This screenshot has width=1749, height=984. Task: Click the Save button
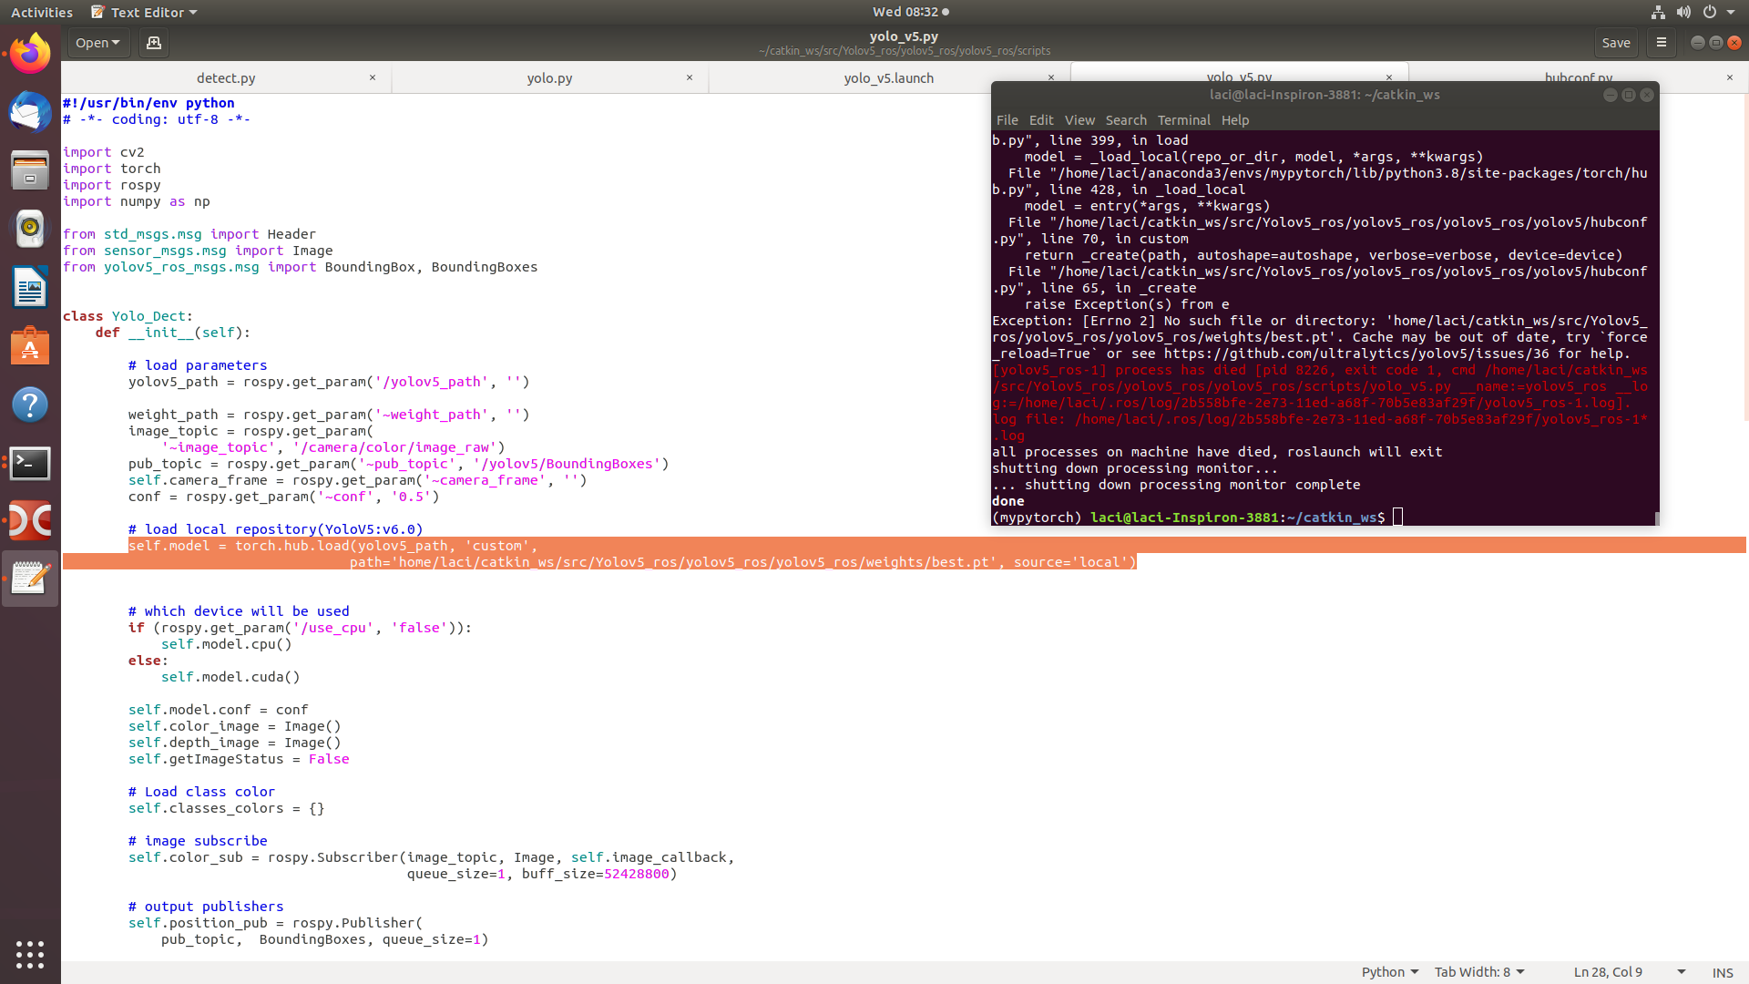pyautogui.click(x=1617, y=43)
